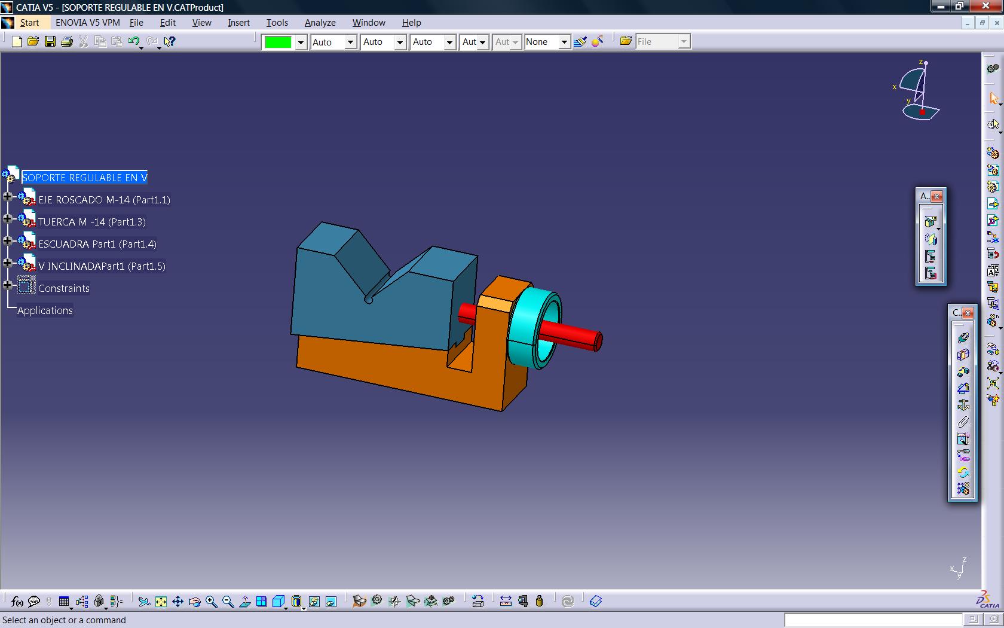Save the product with the Save icon
The height and width of the screenshot is (628, 1004).
[50, 41]
